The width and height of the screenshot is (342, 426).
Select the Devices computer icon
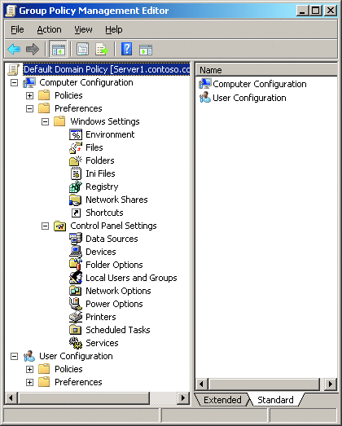(76, 252)
